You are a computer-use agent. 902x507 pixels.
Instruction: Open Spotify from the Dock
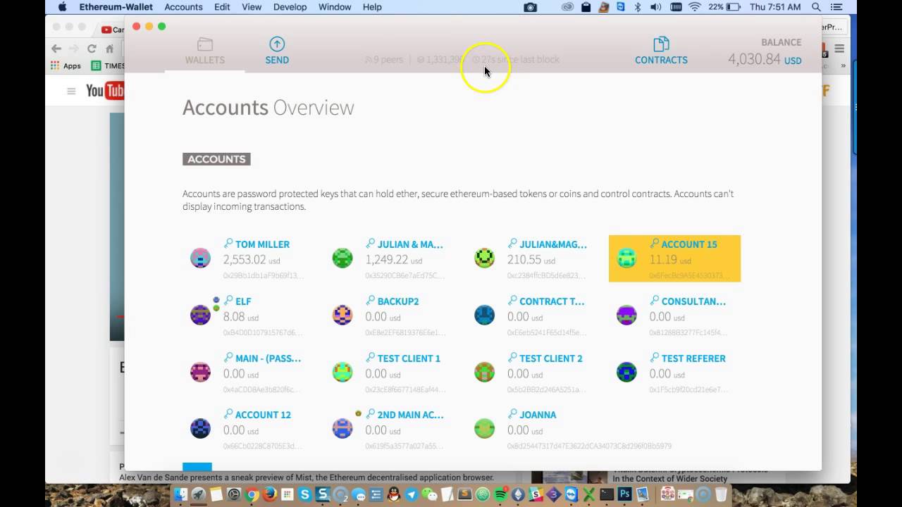click(501, 495)
